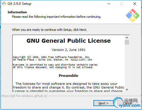Click the 'GNU General Public License' heading
Image resolution: width=142 pixels, height=110 pixels.
tap(69, 41)
